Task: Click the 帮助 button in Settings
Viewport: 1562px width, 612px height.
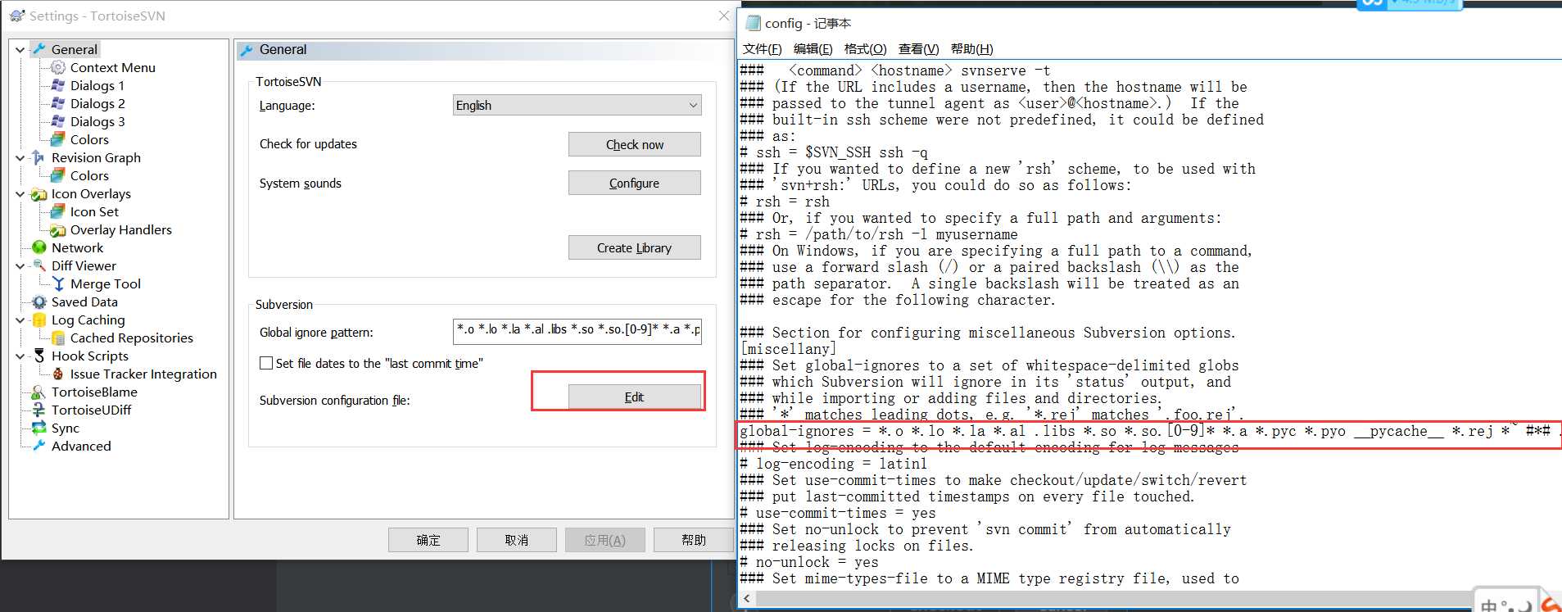Action: pyautogui.click(x=693, y=540)
